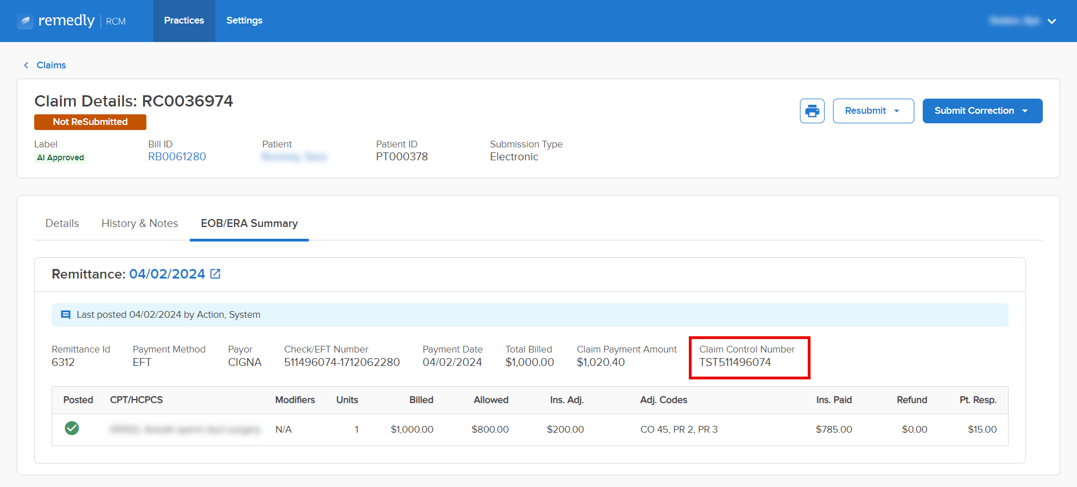This screenshot has height=487, width=1077.
Task: Go back to the Claims list
Action: (51, 66)
